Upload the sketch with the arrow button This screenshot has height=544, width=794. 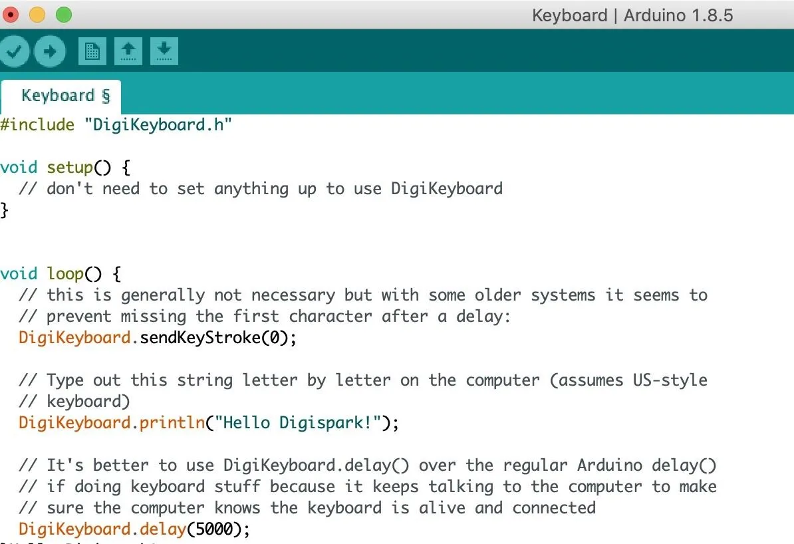tap(50, 51)
